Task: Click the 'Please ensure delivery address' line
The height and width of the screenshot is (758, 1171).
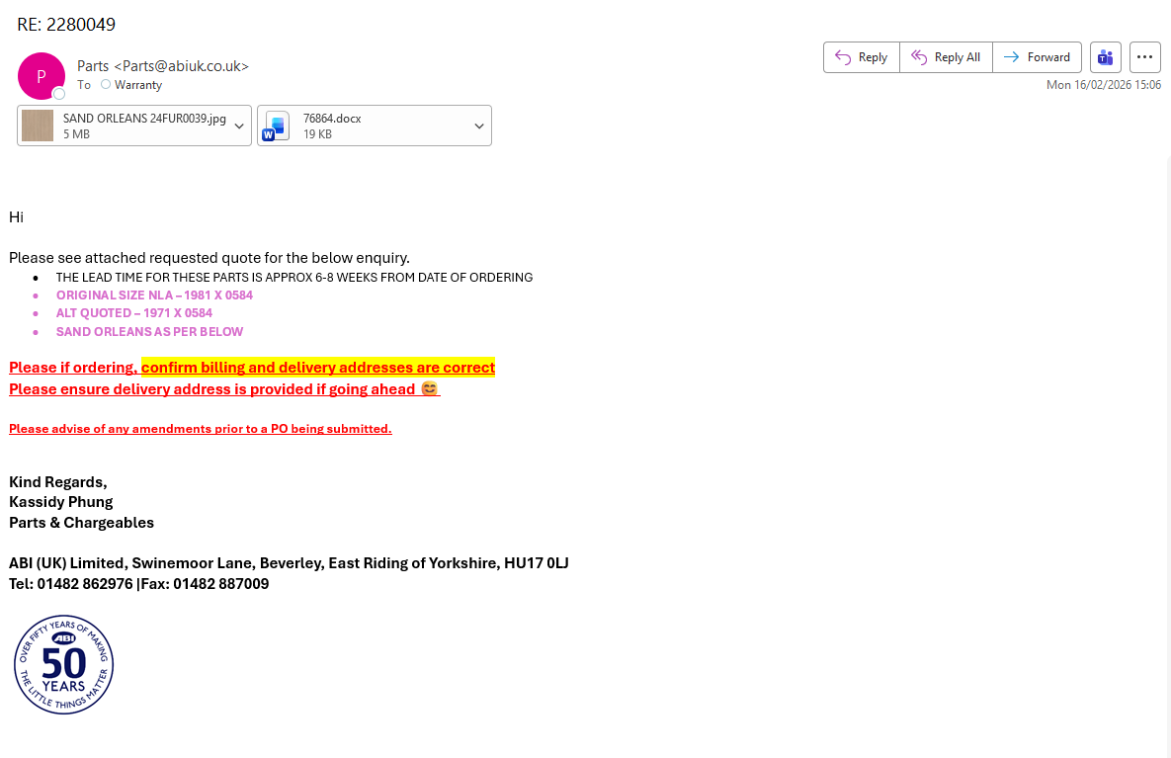Action: [x=224, y=389]
